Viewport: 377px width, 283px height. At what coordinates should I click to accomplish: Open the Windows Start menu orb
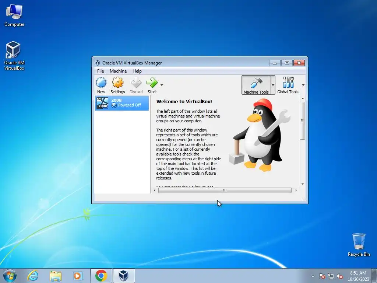tap(10, 276)
